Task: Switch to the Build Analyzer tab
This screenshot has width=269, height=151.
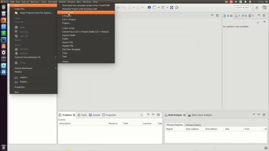Action: (175, 115)
